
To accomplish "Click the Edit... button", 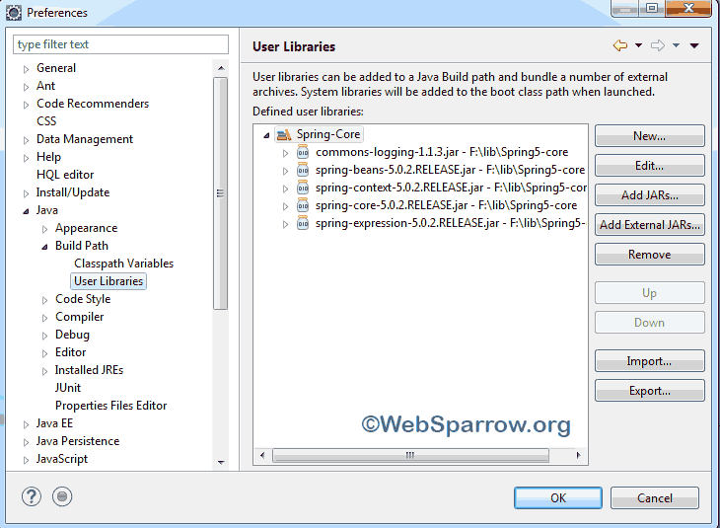I will coord(649,166).
